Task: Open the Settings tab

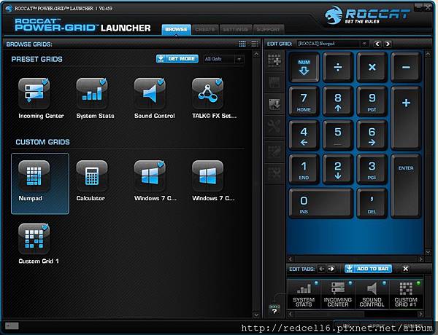Action: click(236, 29)
